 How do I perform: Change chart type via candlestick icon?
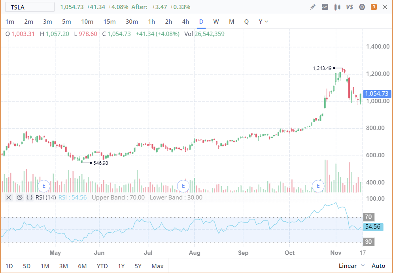(x=337, y=7)
